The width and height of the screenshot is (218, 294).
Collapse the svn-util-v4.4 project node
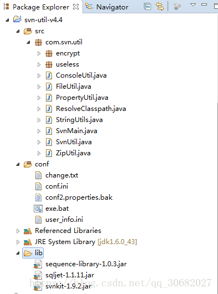coord(7,20)
